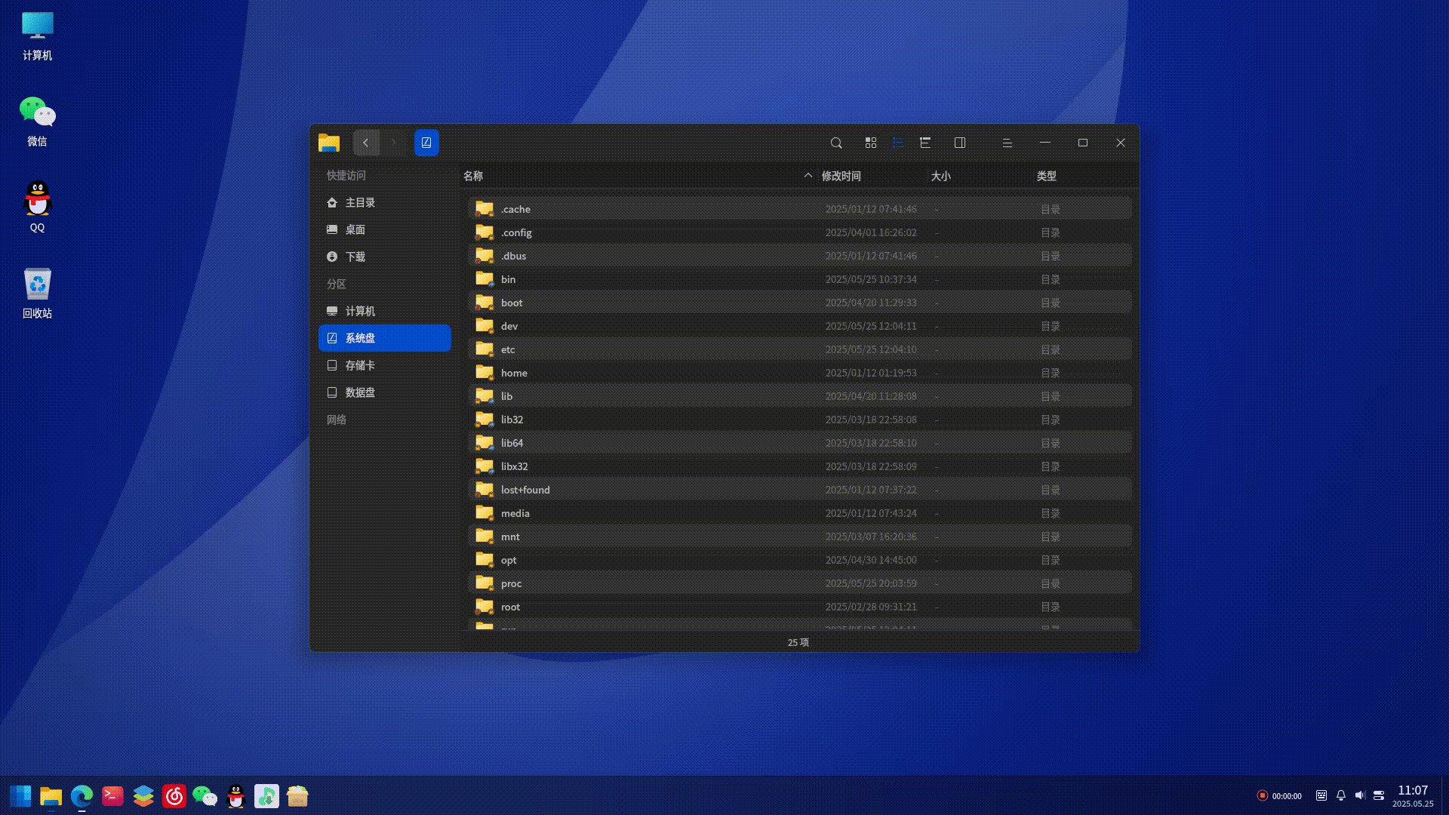The image size is (1449, 815).
Task: Select the media folder icon
Action: [x=485, y=513]
